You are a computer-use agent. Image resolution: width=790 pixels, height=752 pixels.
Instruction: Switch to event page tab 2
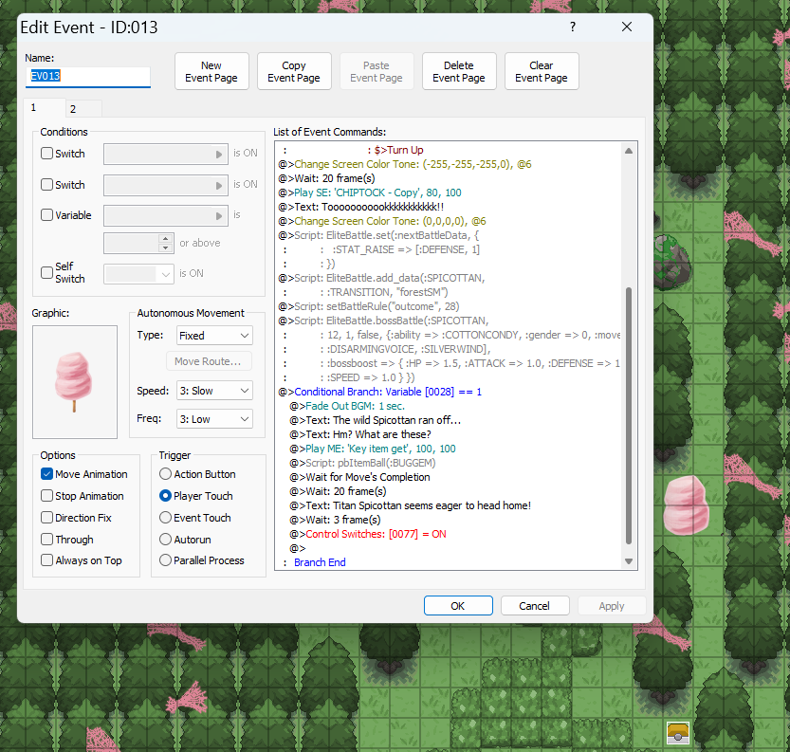(73, 109)
